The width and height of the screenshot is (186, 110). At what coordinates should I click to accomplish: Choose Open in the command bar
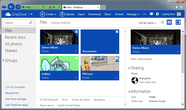click(81, 14)
